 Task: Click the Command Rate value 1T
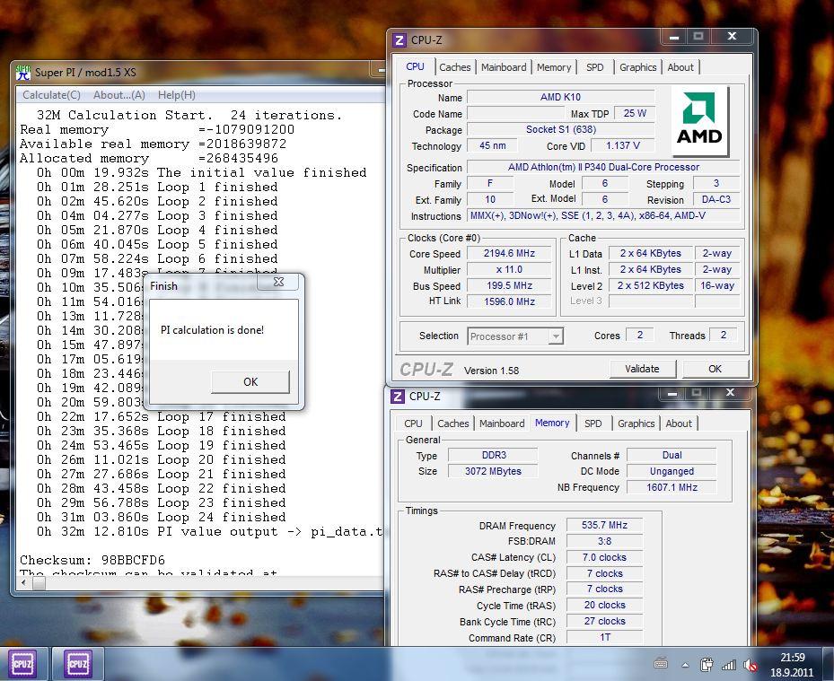click(x=604, y=637)
